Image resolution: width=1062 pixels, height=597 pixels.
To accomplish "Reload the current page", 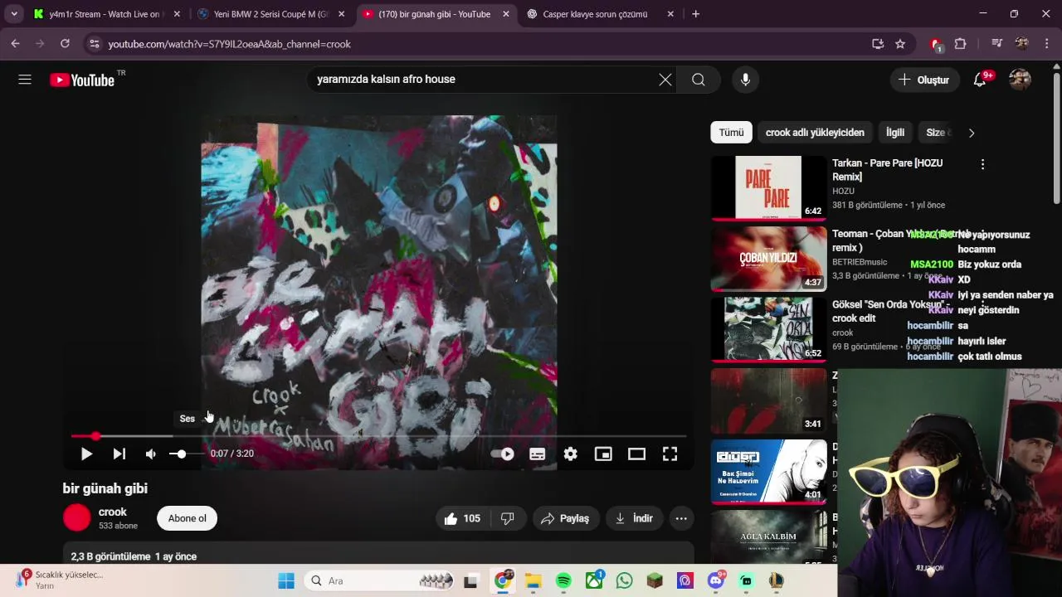I will click(x=65, y=44).
